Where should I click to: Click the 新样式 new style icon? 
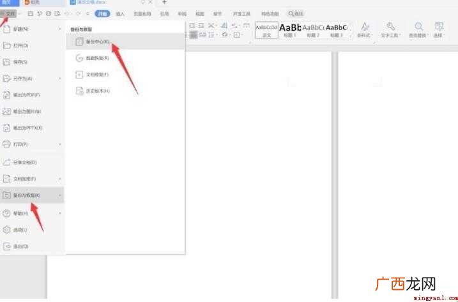click(365, 27)
